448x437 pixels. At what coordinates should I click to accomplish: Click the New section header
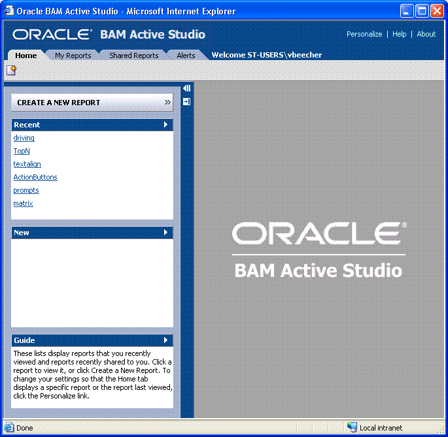(x=92, y=233)
